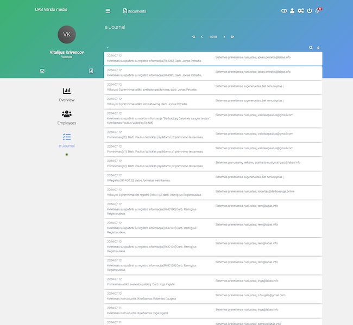Open the hamburger menu icon
The width and height of the screenshot is (353, 325).
point(108,11)
